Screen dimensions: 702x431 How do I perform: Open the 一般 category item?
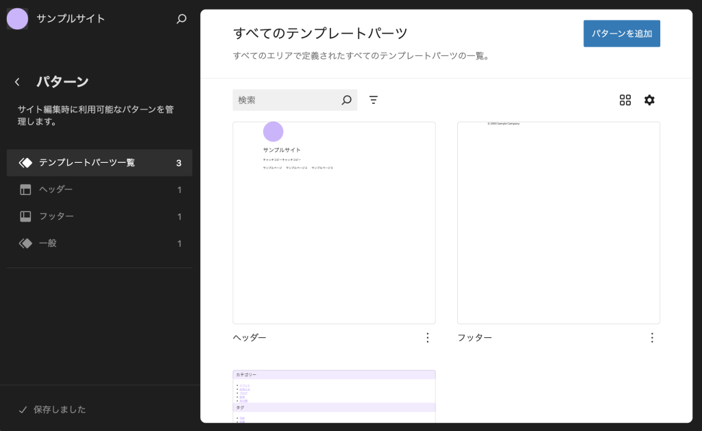pyautogui.click(x=48, y=244)
